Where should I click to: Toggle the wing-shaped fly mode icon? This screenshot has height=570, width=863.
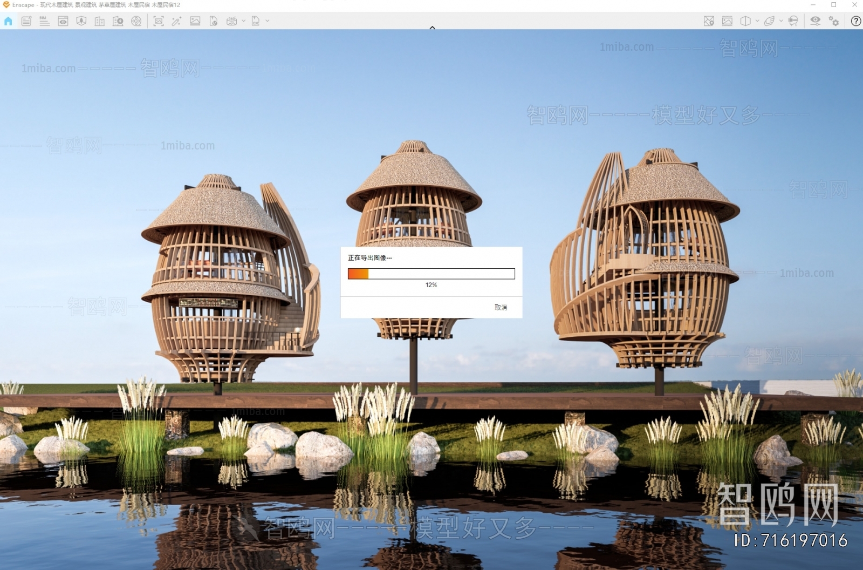tap(769, 21)
